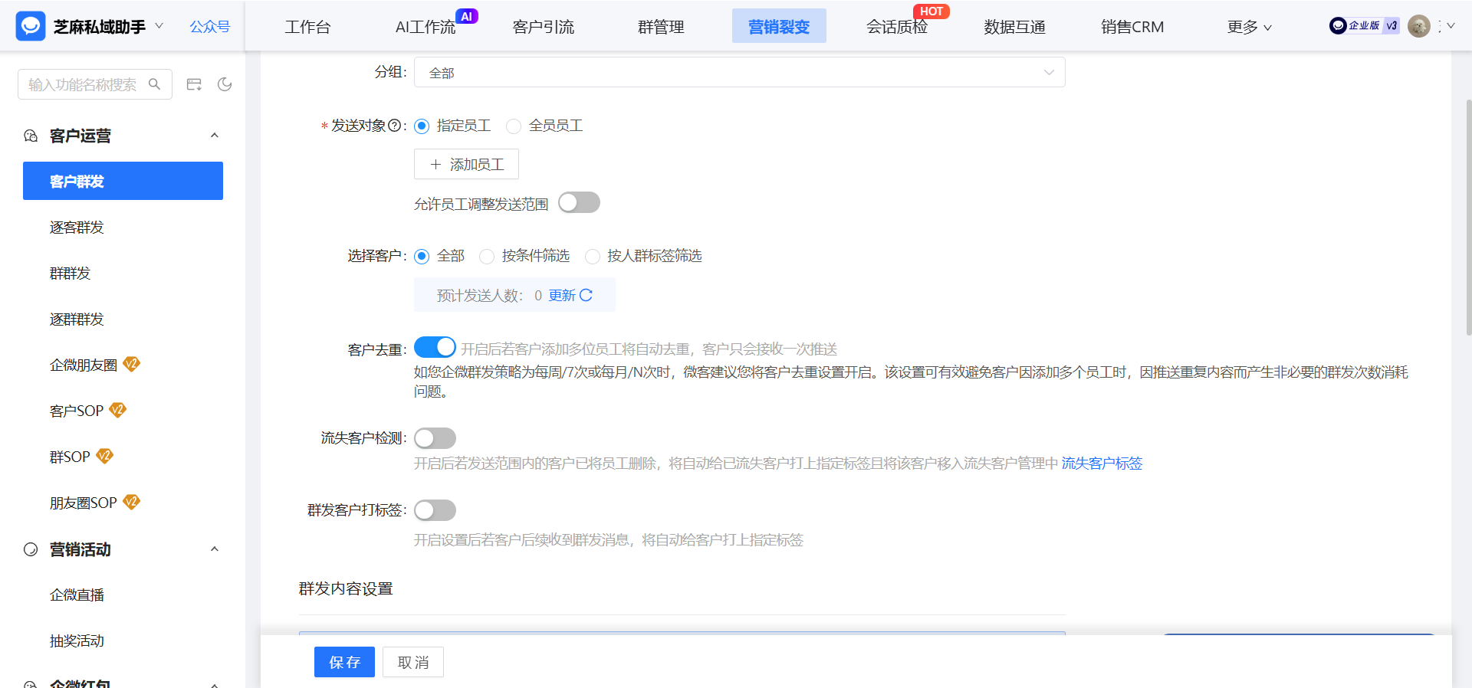Toggle dark mode moon icon
1472x688 pixels.
225,84
